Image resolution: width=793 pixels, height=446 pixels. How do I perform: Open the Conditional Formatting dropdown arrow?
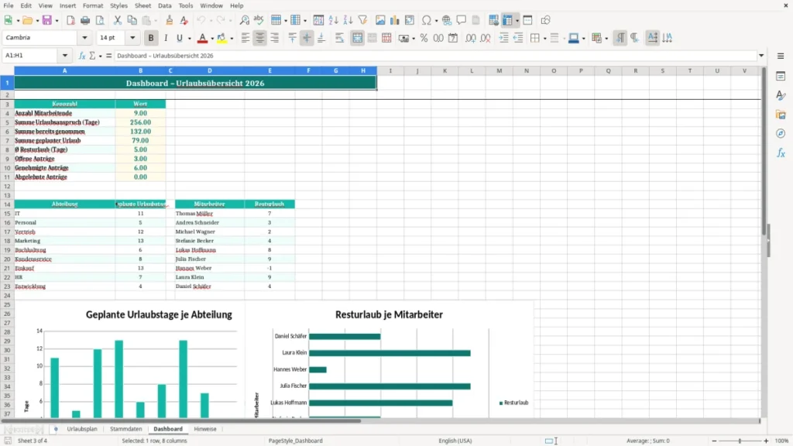[606, 39]
